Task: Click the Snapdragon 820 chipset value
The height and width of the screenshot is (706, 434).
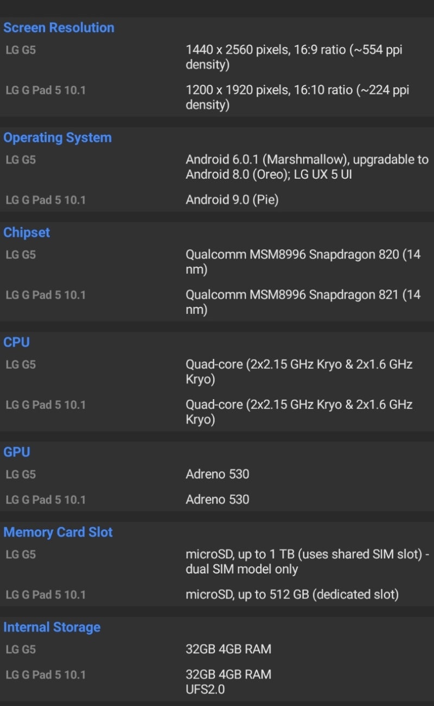Action: pos(303,262)
